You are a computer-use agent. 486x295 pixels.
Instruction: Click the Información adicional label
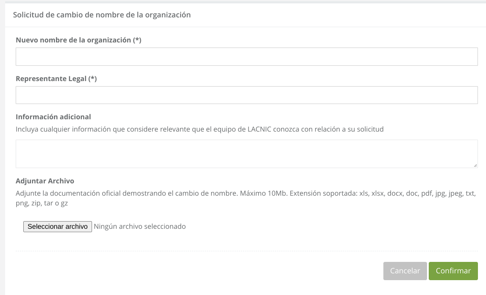click(53, 117)
